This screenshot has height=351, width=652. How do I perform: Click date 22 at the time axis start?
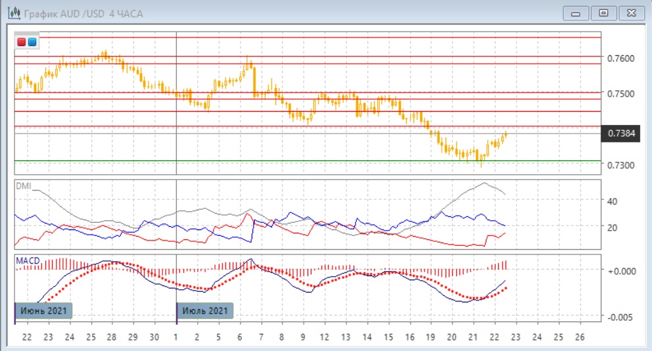tap(26, 337)
